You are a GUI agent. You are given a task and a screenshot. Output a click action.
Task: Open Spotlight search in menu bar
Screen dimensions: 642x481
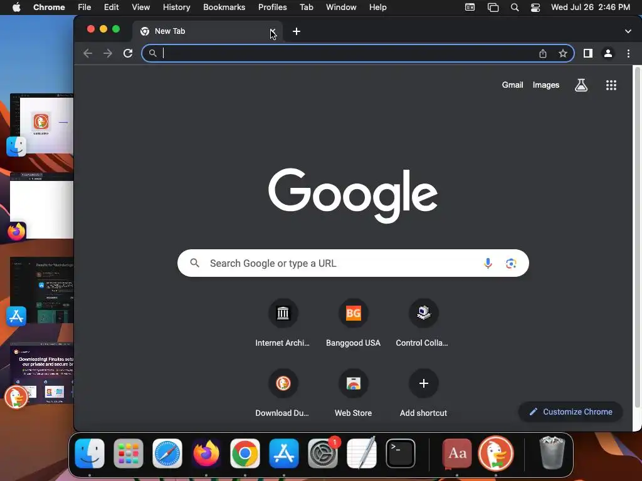[515, 8]
